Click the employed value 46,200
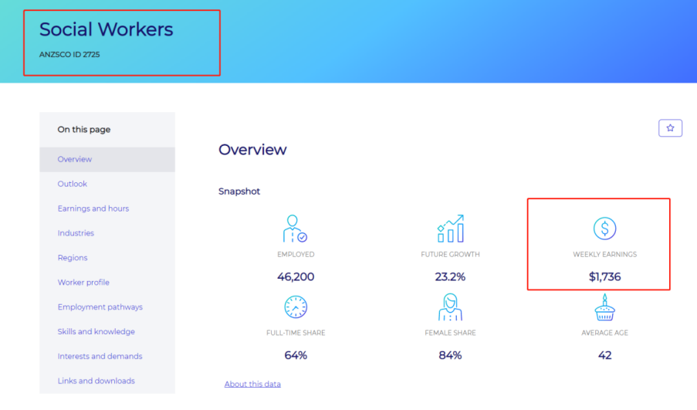697x410 pixels. tap(296, 277)
